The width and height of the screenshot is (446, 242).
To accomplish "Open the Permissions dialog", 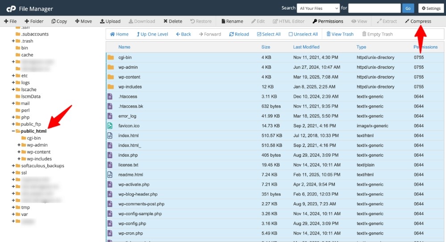I will point(328,21).
